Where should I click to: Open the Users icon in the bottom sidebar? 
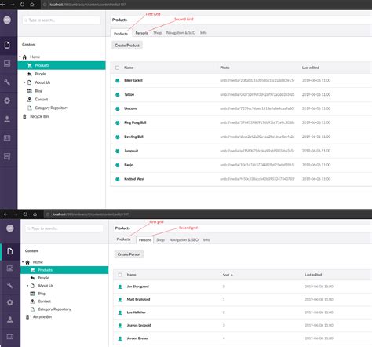pos(10,320)
